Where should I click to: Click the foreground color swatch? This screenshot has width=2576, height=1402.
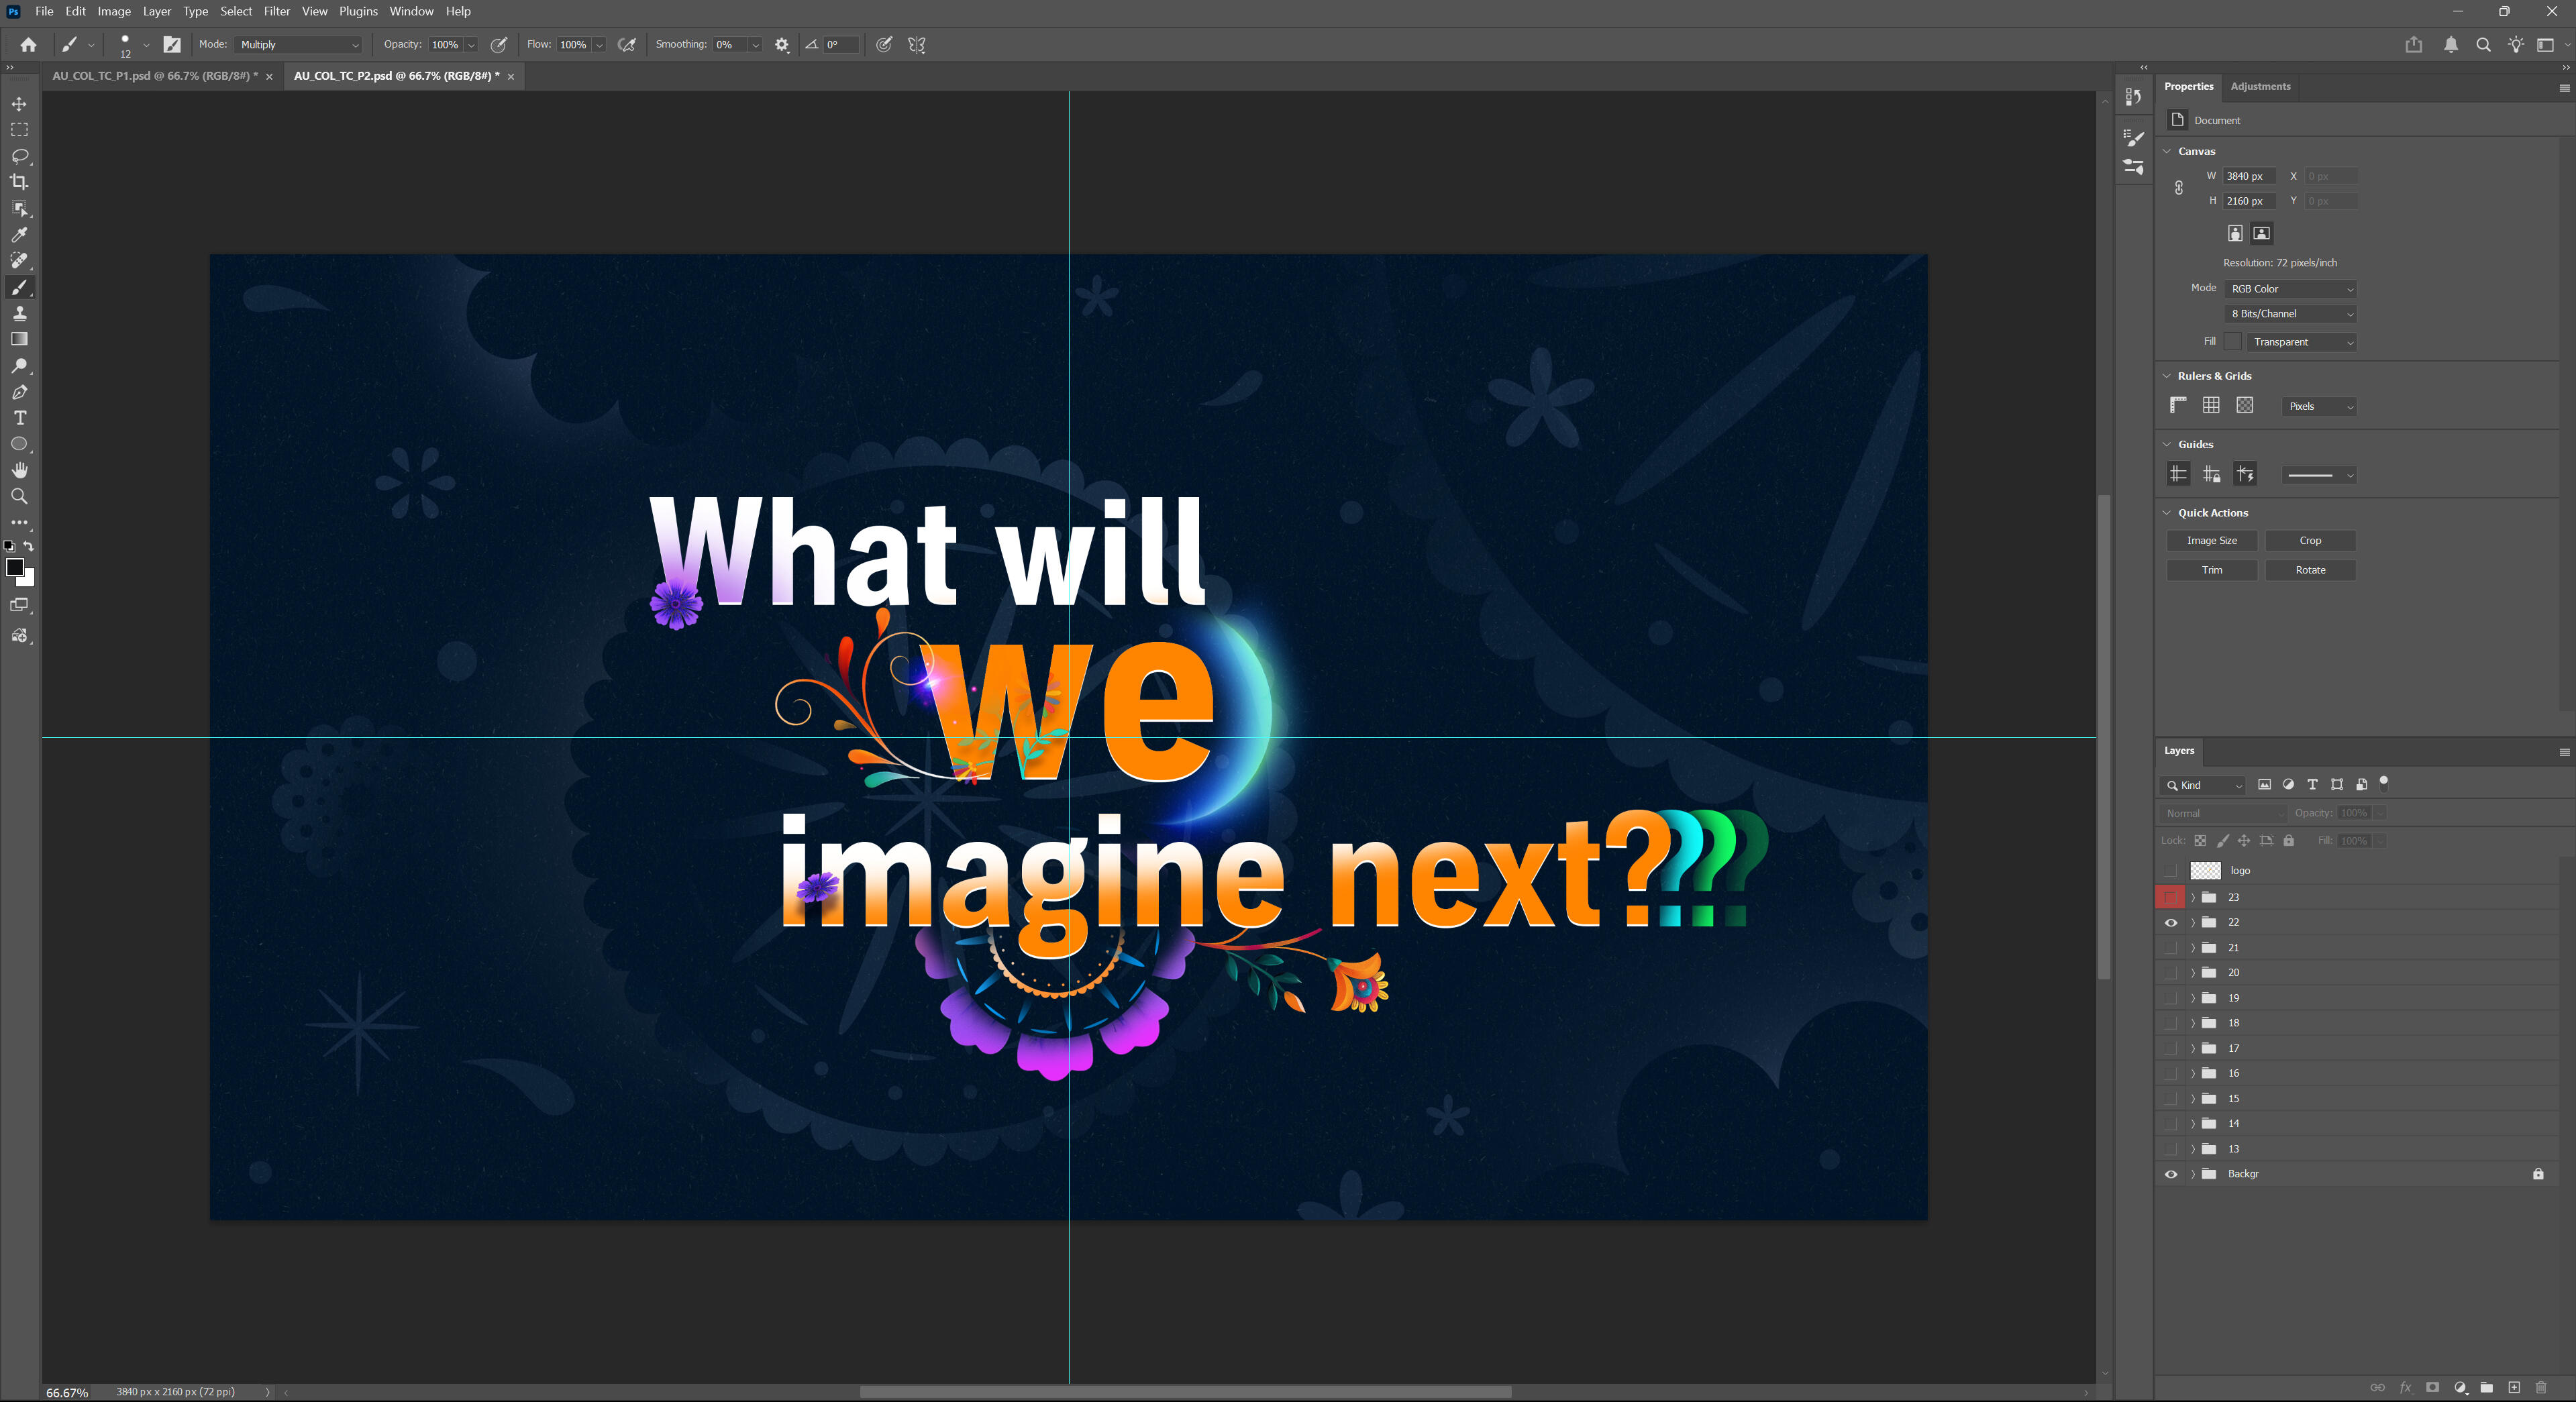click(x=15, y=568)
